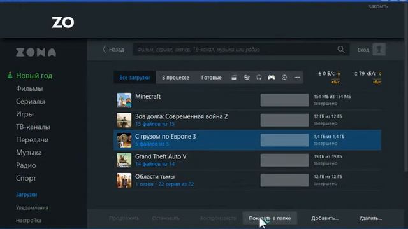Filter downloads by movies clapperboard icon
Viewport: 408px width, 229px height.
coord(234,78)
